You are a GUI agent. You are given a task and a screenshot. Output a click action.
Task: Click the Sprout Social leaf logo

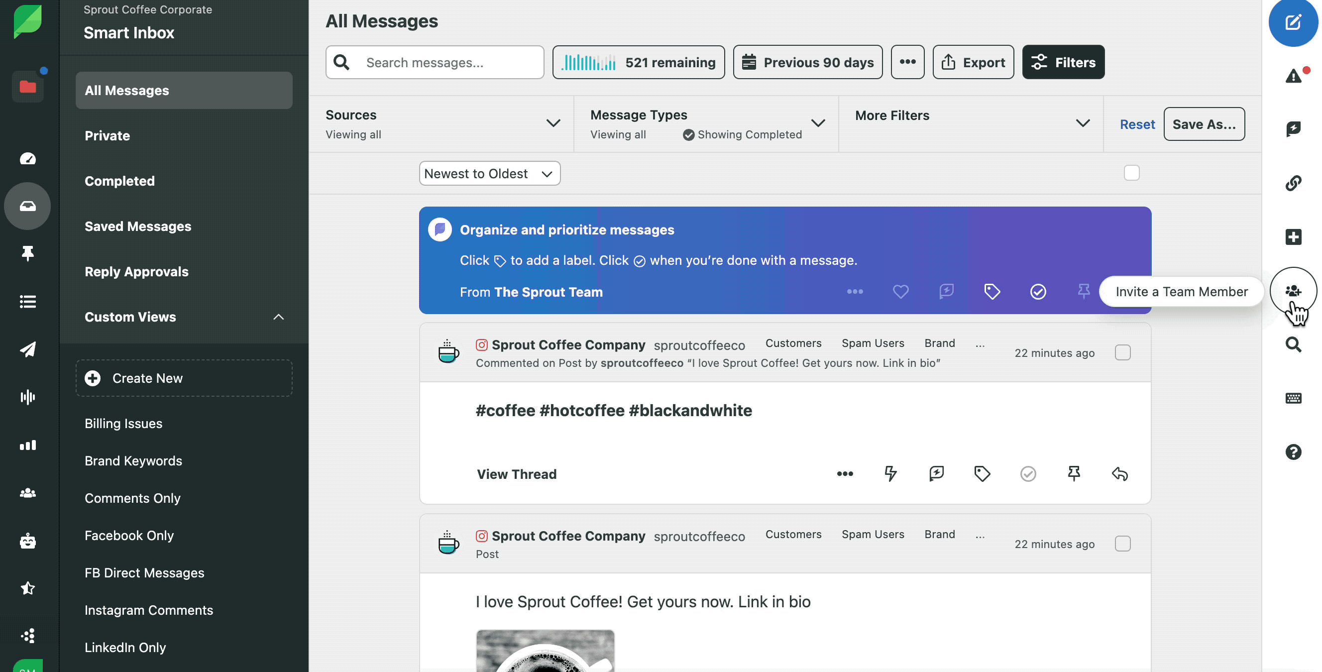[x=28, y=21]
